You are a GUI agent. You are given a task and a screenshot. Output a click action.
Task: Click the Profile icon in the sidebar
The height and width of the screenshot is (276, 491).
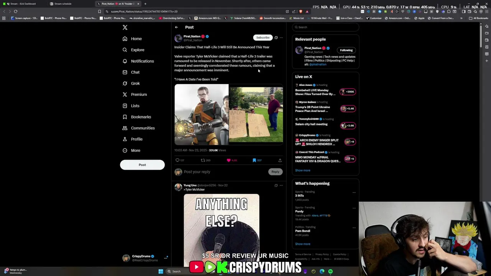125,139
